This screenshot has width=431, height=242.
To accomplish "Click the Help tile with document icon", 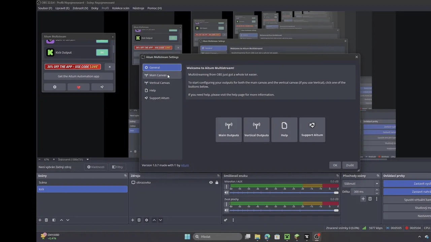I will [284, 130].
